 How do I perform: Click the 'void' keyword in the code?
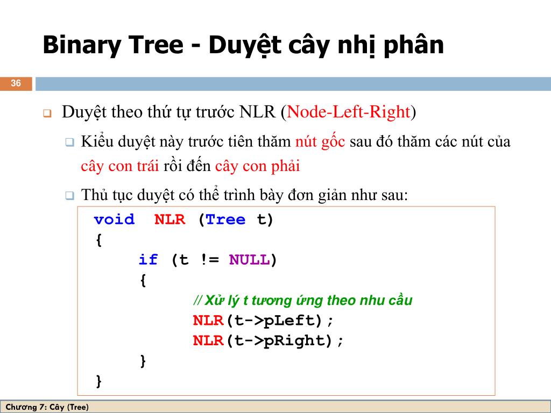click(x=114, y=219)
